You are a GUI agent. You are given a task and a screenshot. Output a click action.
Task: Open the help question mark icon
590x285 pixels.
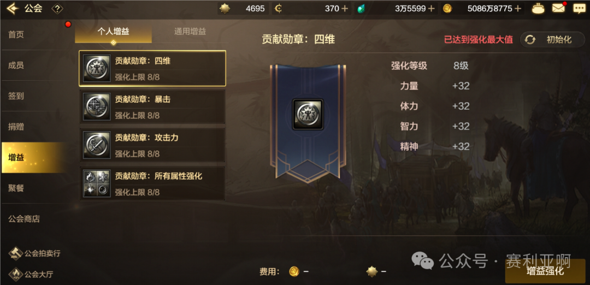pos(57,9)
